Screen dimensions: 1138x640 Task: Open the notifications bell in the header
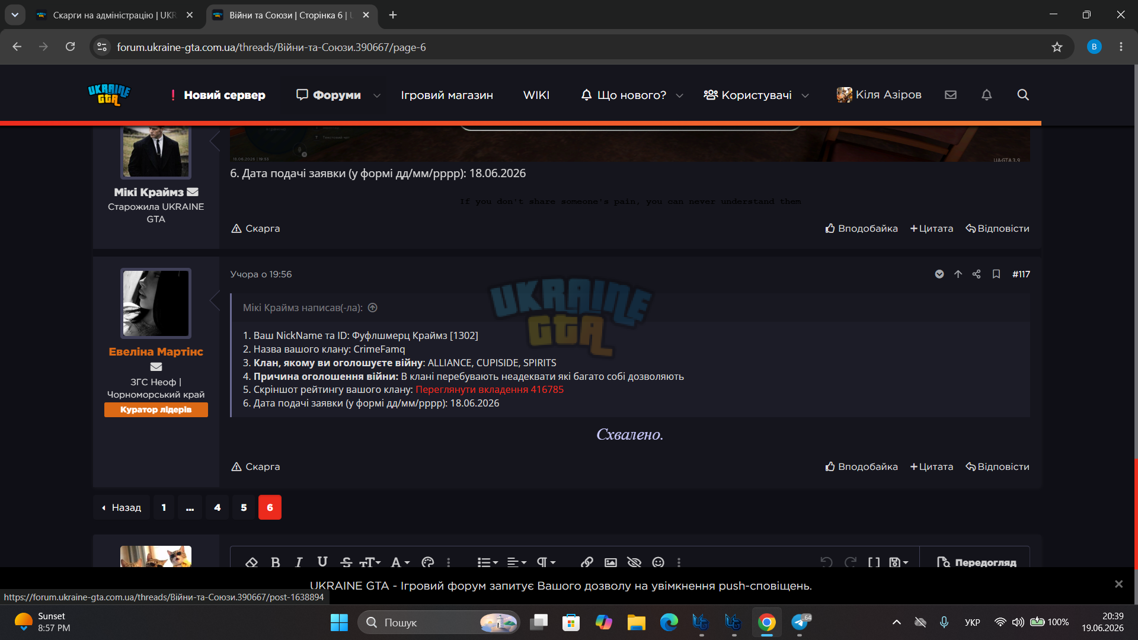tap(986, 95)
